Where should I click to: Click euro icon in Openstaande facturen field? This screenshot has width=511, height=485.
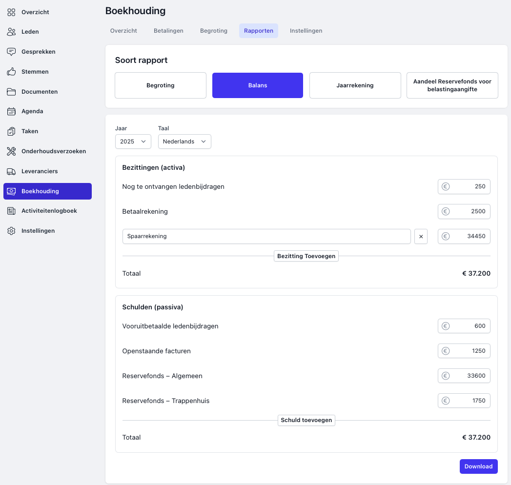446,351
